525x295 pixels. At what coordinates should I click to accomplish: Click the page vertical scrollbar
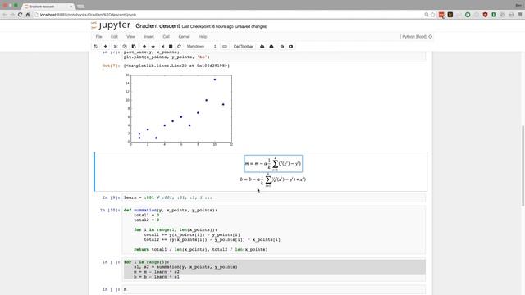(523, 166)
